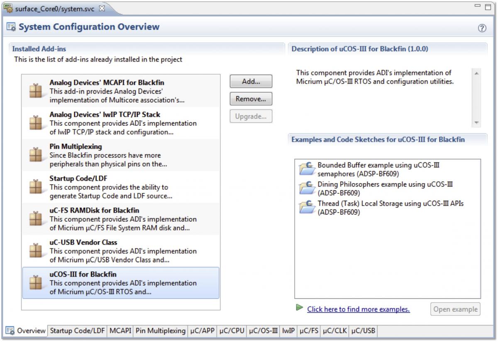Click the description scrollbar up arrow
Viewport: 498px width, 342px height.
(476, 73)
